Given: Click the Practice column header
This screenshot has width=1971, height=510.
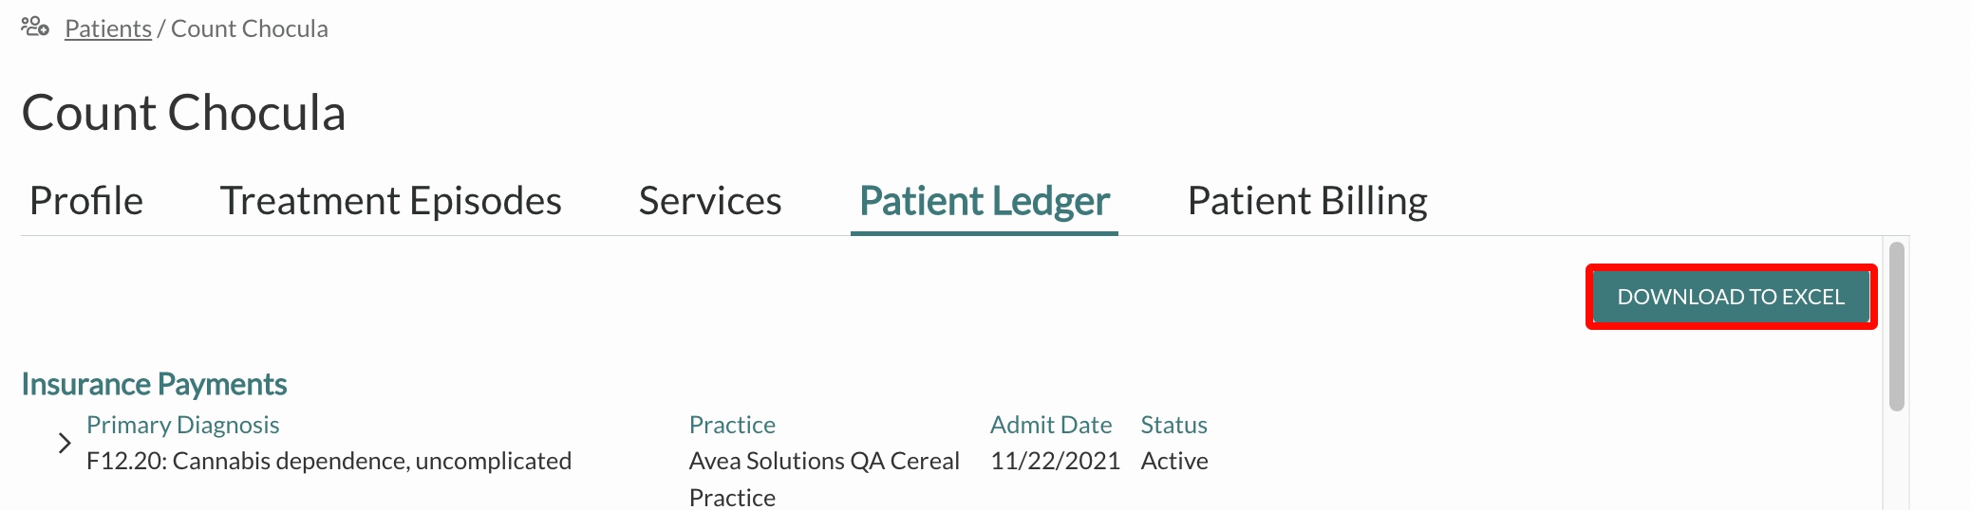Looking at the screenshot, I should [732, 425].
